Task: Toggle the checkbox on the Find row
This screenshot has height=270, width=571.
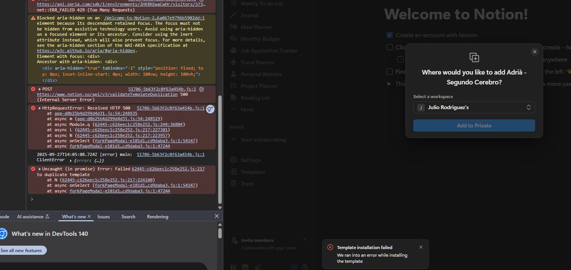Action: coord(390,72)
